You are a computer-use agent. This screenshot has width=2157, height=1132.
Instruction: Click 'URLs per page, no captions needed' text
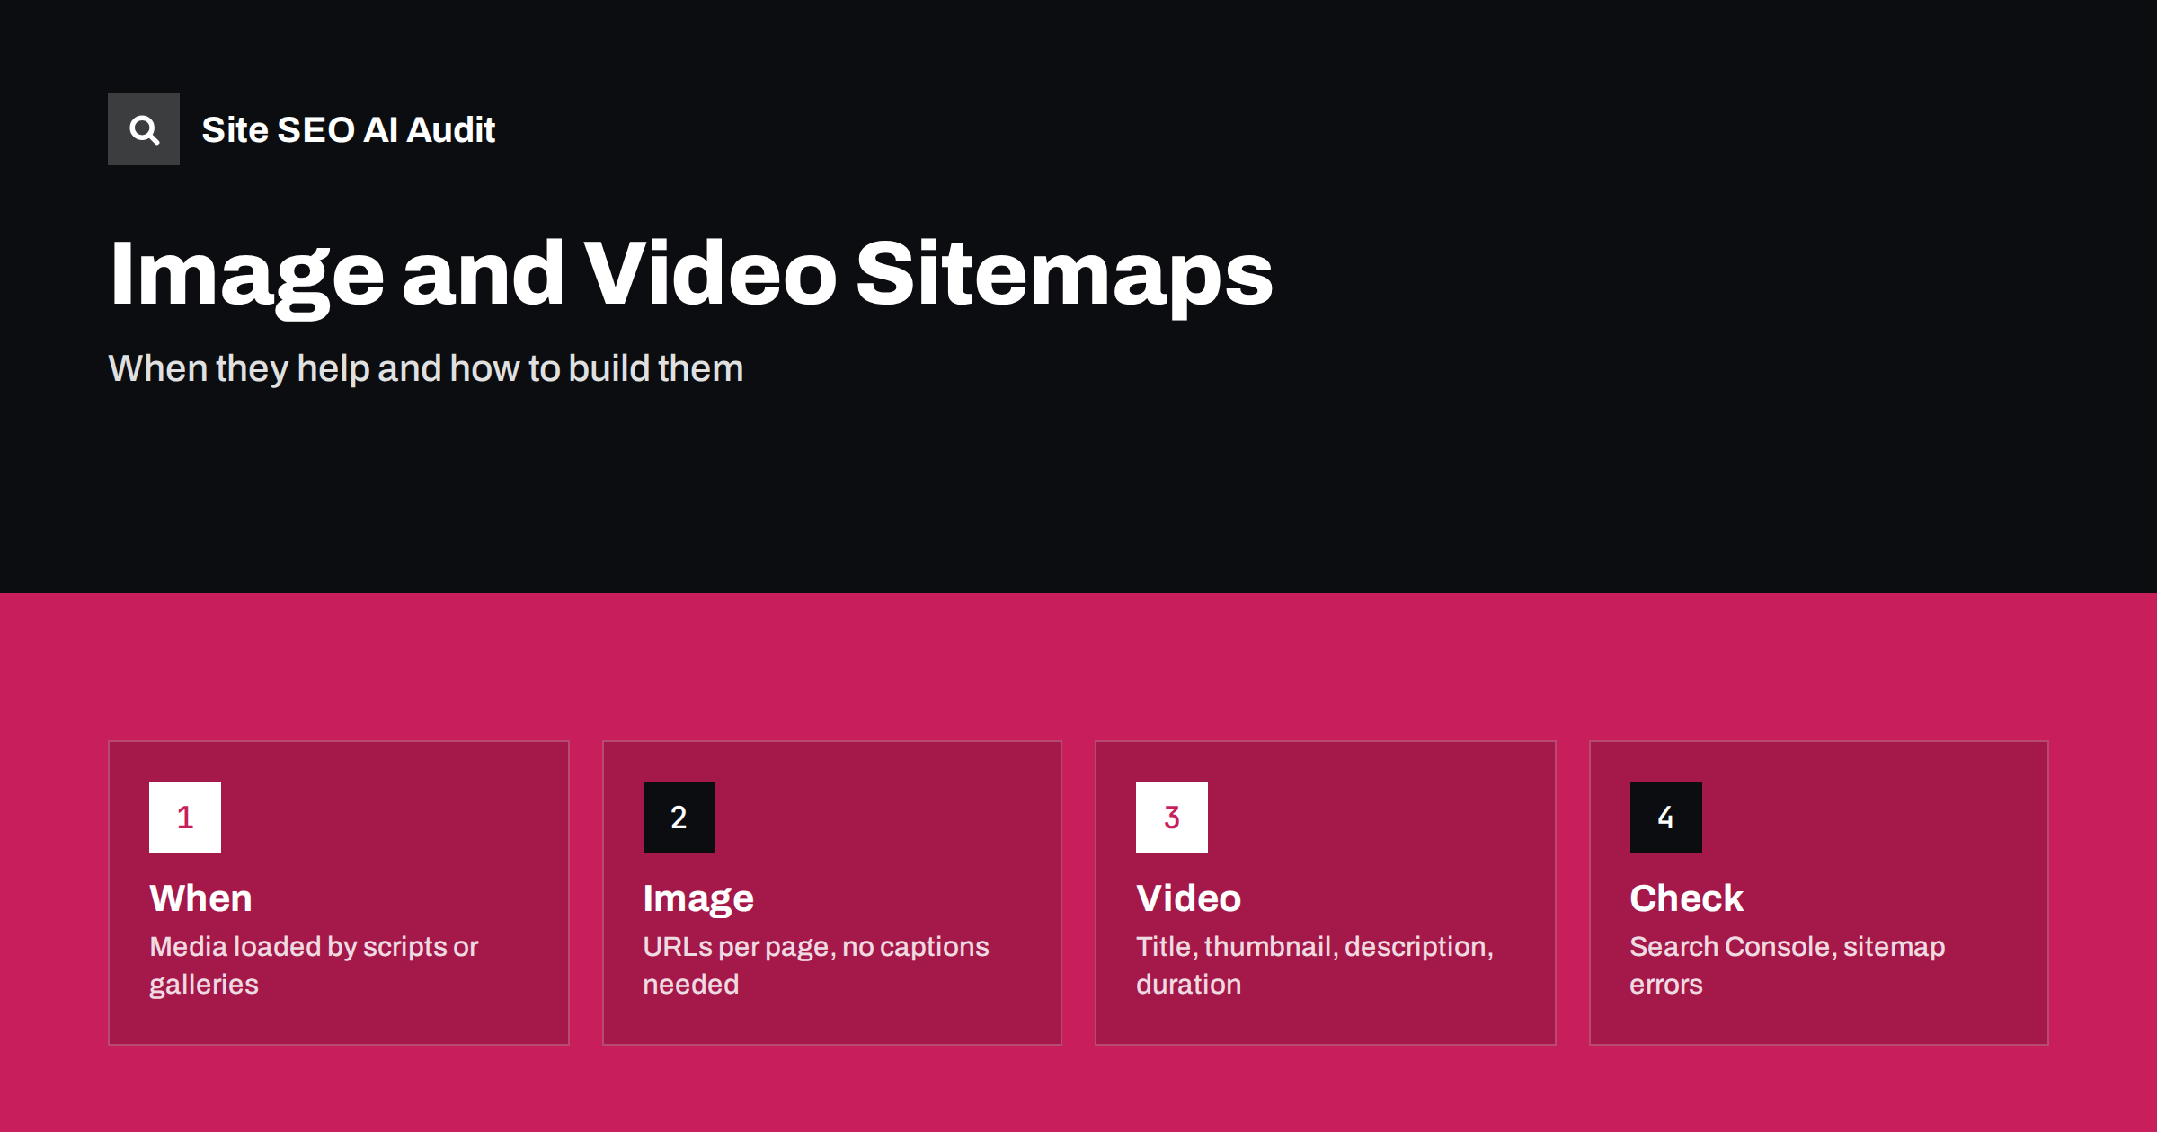pyautogui.click(x=816, y=966)
